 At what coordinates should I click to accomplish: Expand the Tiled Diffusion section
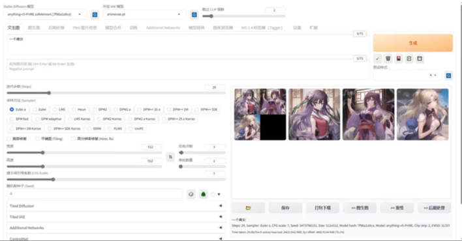click(x=116, y=206)
